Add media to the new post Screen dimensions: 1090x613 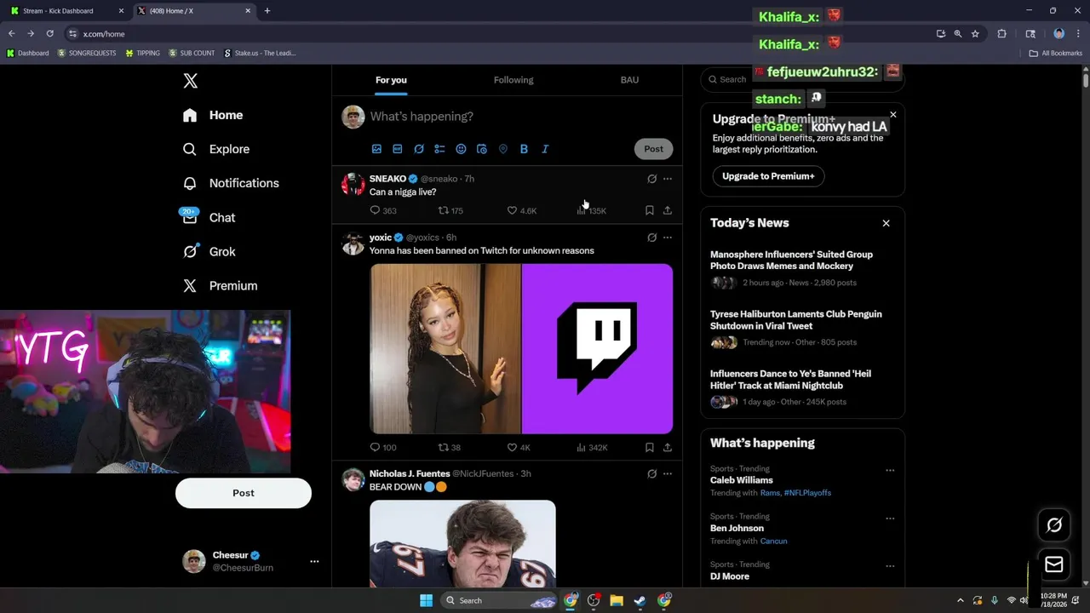click(376, 149)
